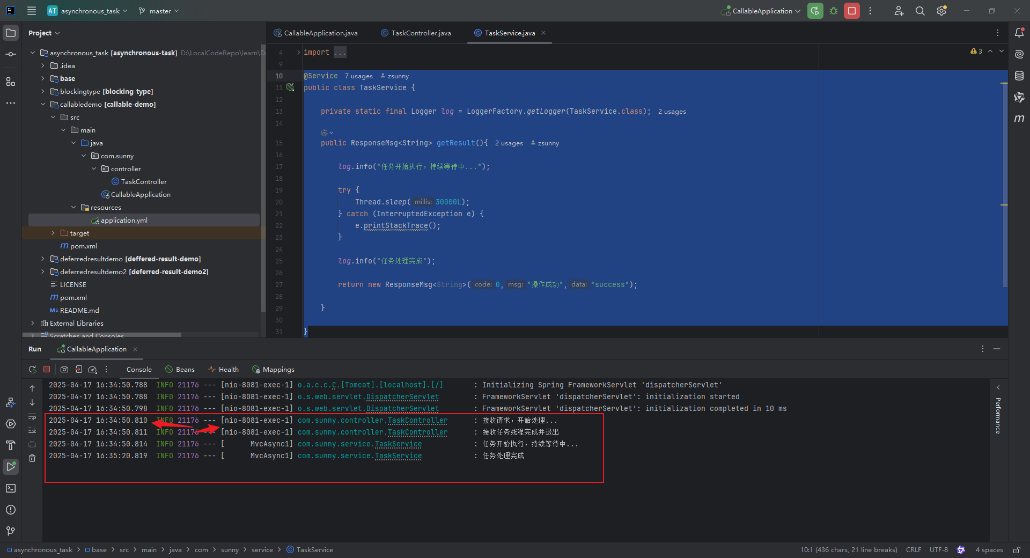The image size is (1030, 558).
Task: Open the Notifications bell panel
Action: click(x=1019, y=33)
